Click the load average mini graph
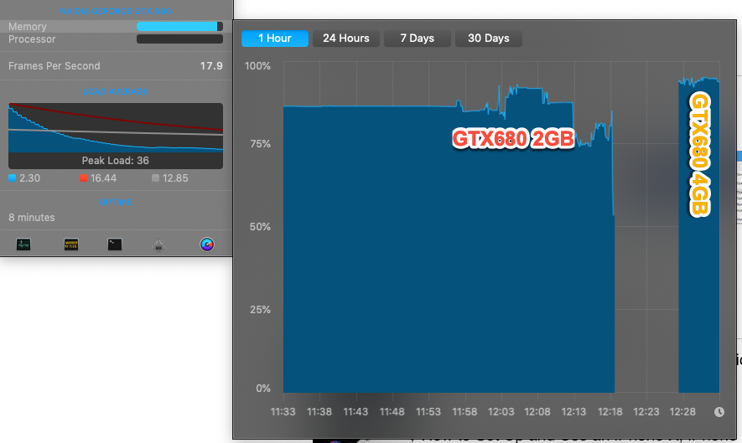Image resolution: width=742 pixels, height=443 pixels. pyautogui.click(x=116, y=136)
